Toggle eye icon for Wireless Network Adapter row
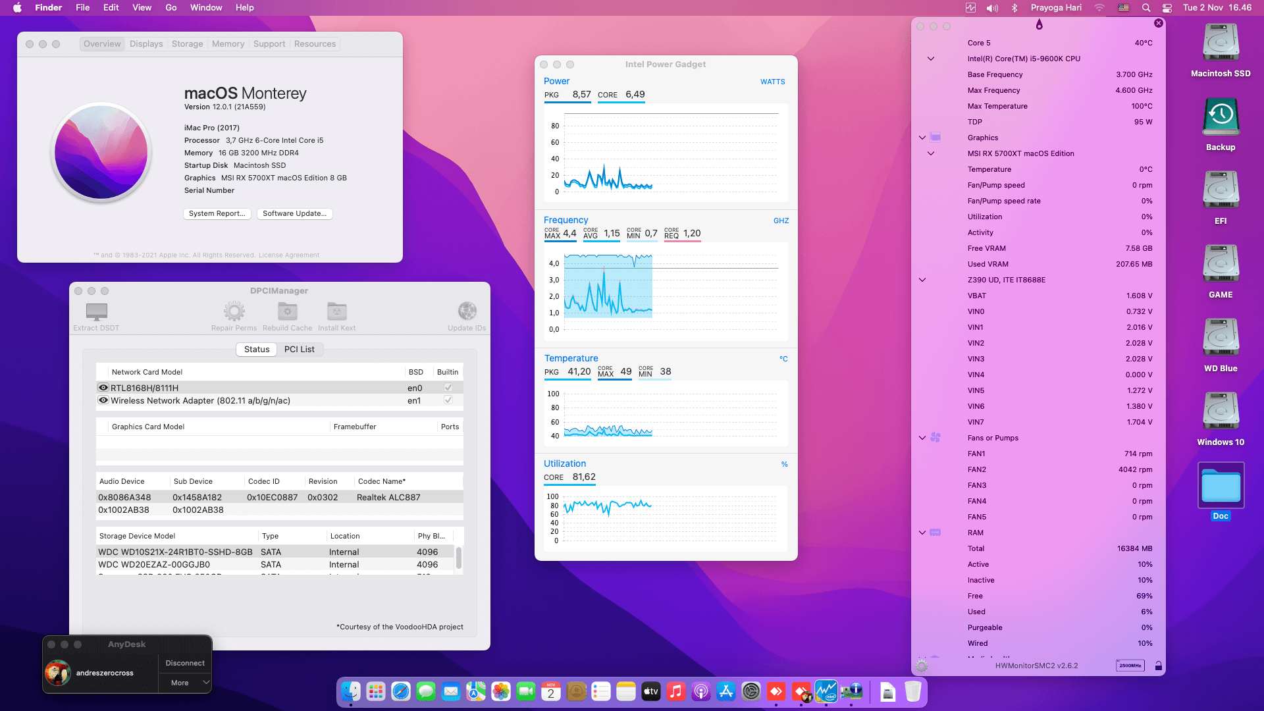The height and width of the screenshot is (711, 1264). [x=103, y=400]
